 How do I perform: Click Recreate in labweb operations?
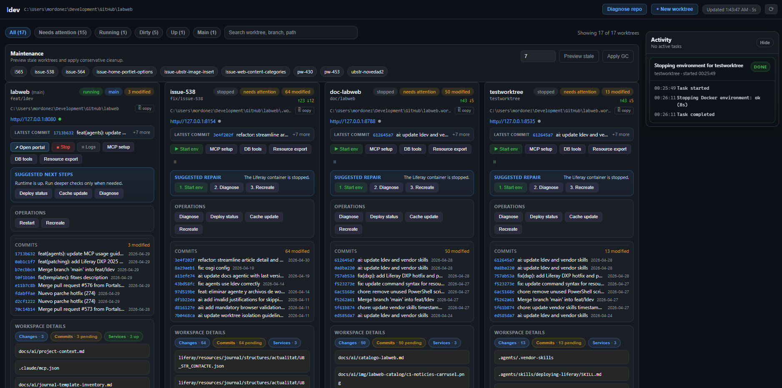click(x=55, y=223)
